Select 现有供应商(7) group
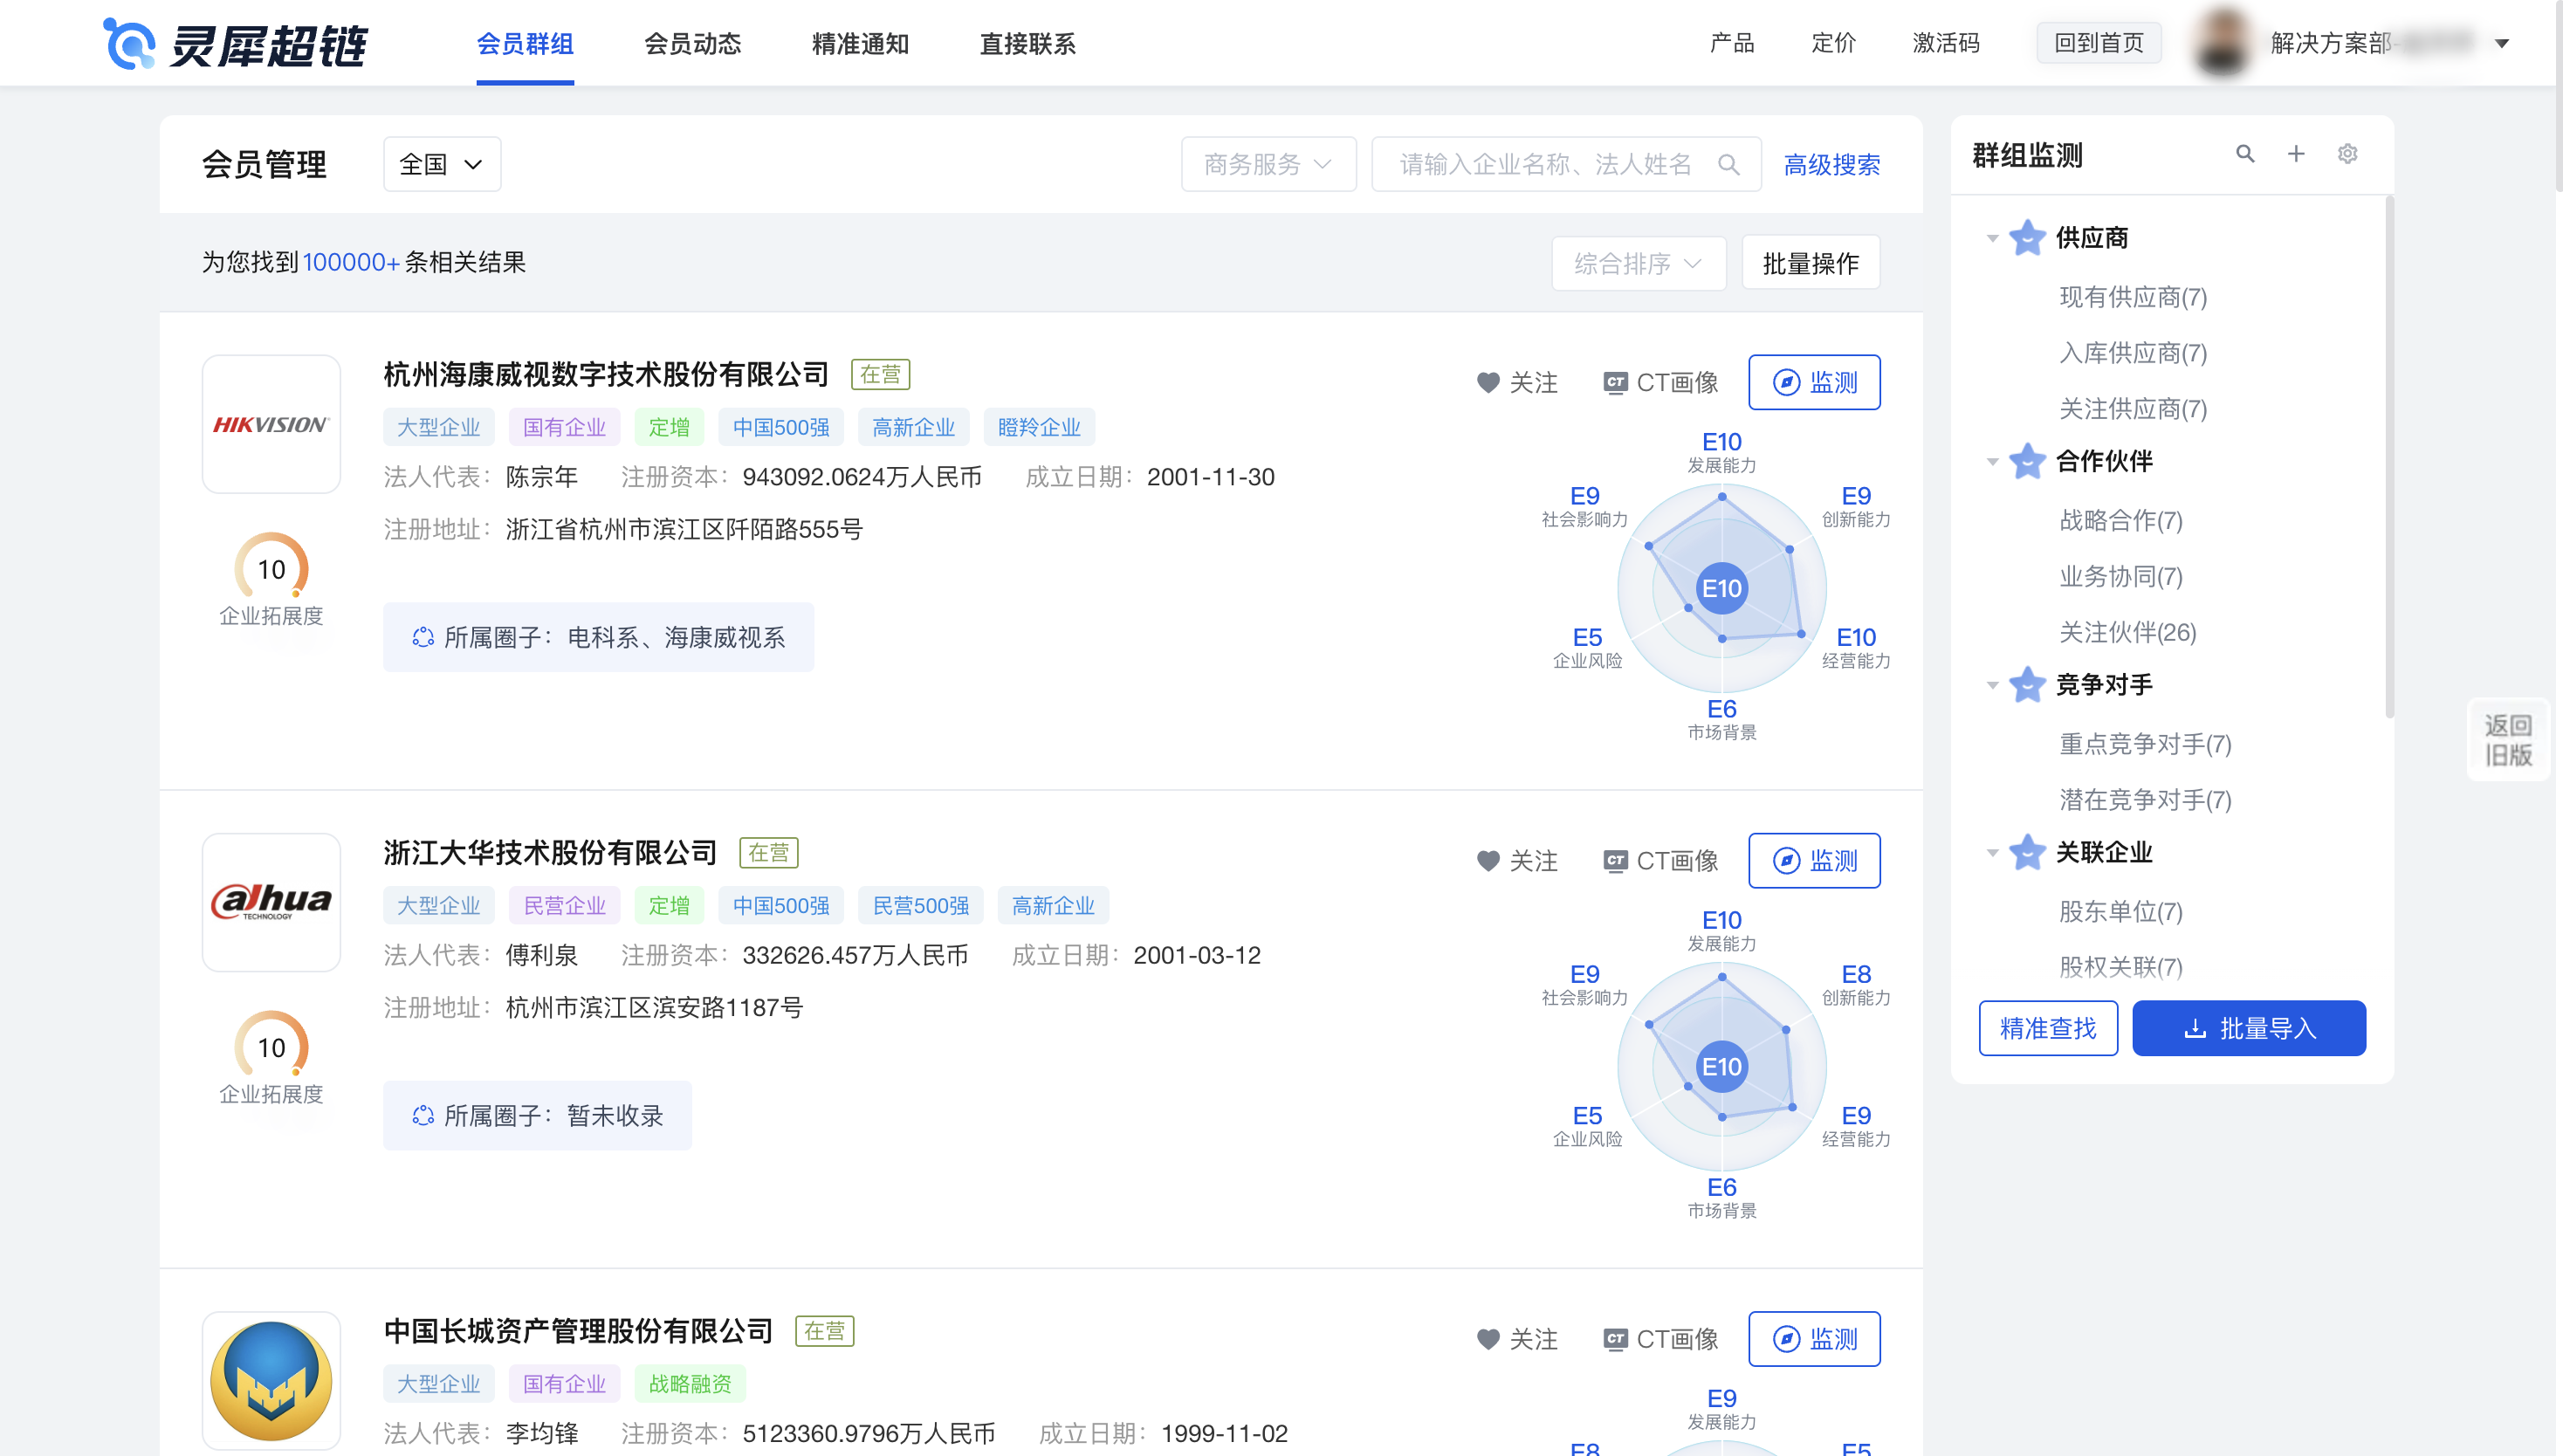Screen dimensions: 2563x1456 coord(2133,297)
